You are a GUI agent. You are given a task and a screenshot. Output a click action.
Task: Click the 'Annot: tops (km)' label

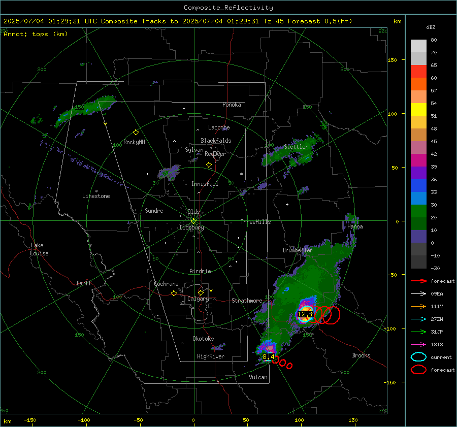(x=36, y=34)
